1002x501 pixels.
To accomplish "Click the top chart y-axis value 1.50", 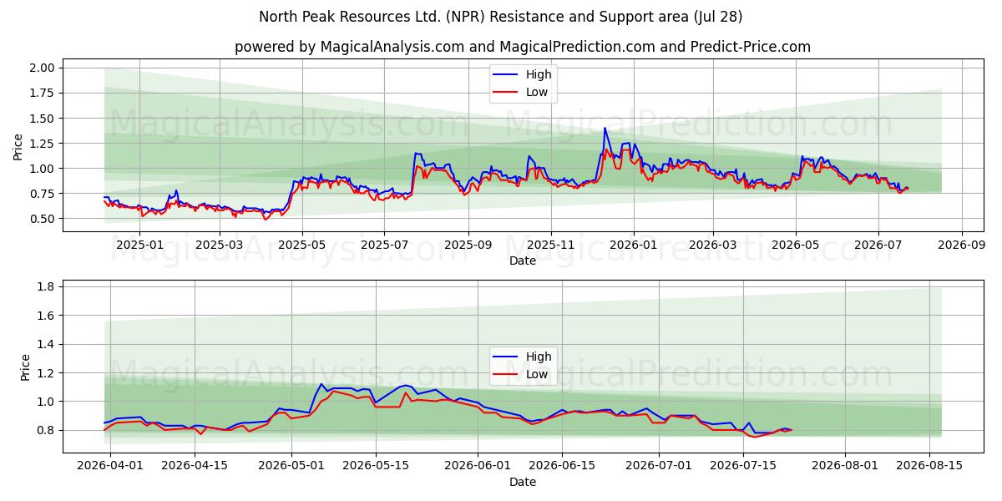I will (42, 119).
